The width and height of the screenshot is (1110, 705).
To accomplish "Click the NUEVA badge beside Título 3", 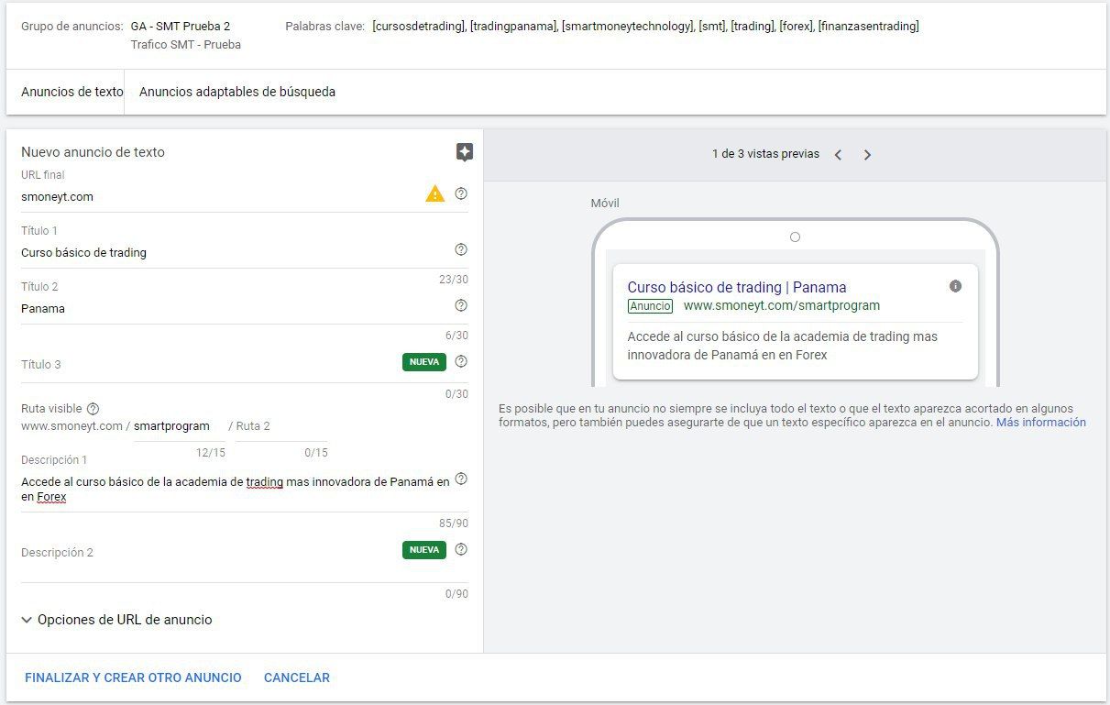I will (x=424, y=362).
